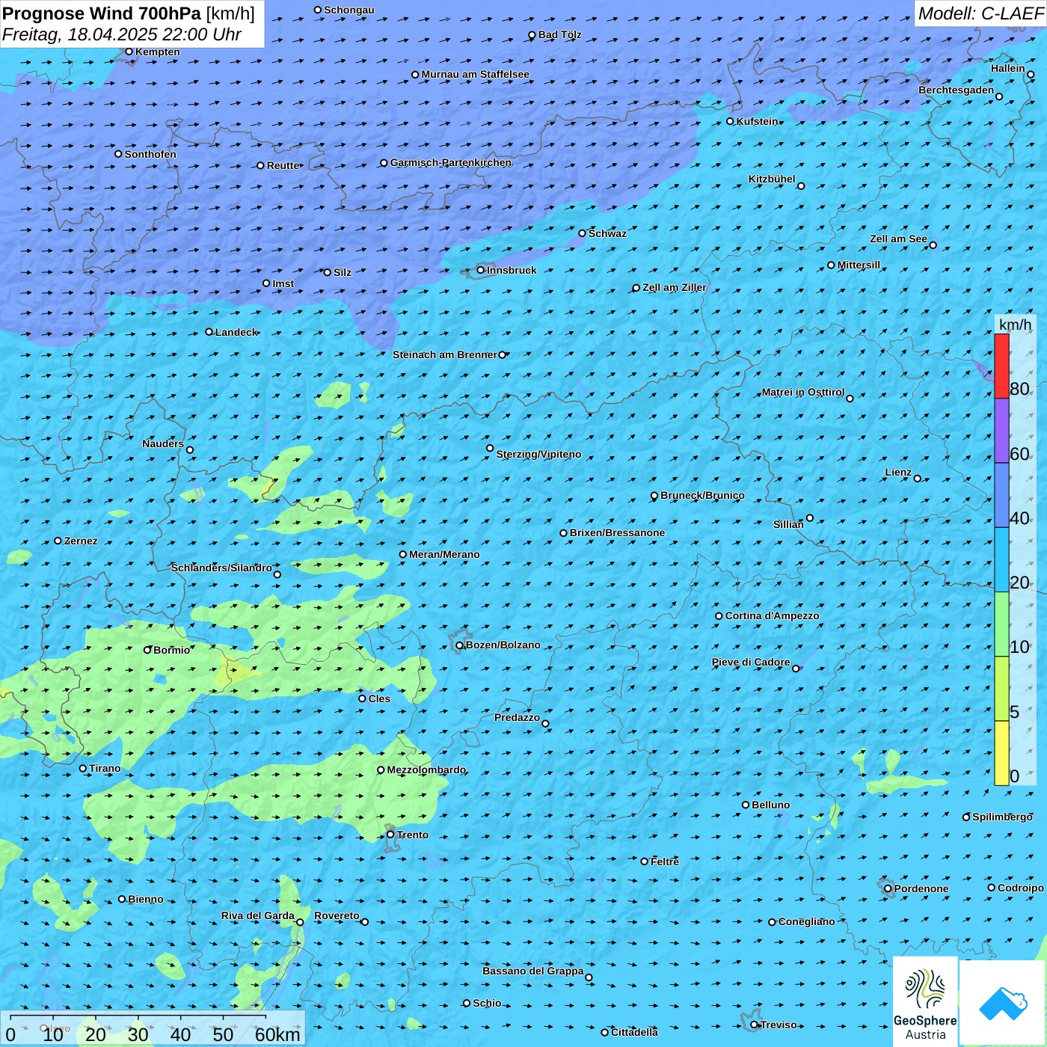The width and height of the screenshot is (1047, 1047).
Task: Click the 'Matrei in Osttirol' label
Action: (803, 392)
